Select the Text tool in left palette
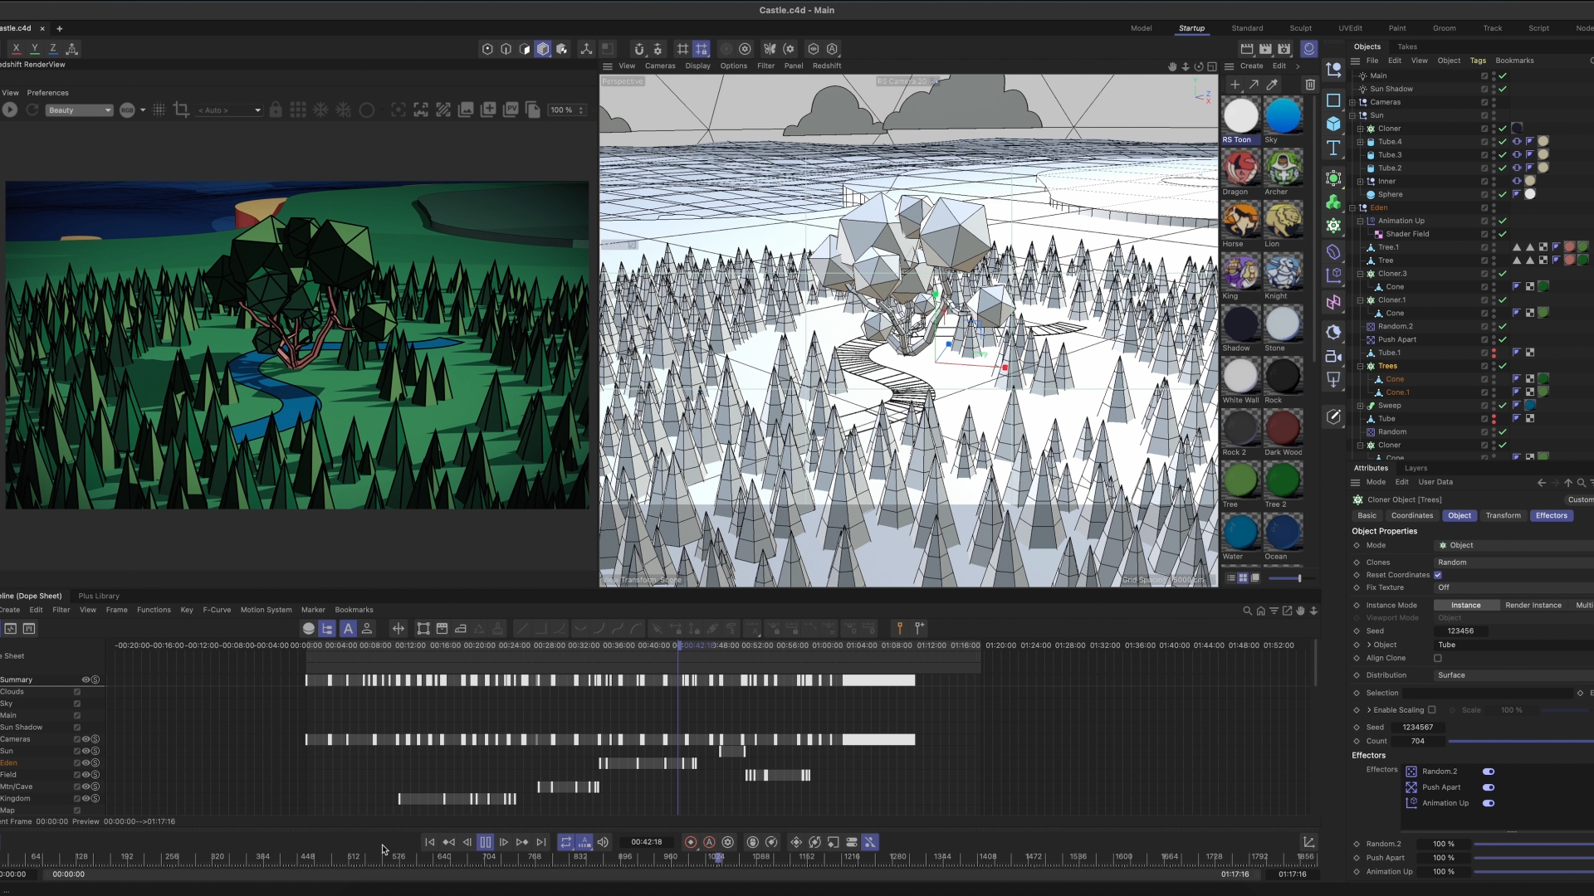This screenshot has width=1594, height=896. [1333, 148]
